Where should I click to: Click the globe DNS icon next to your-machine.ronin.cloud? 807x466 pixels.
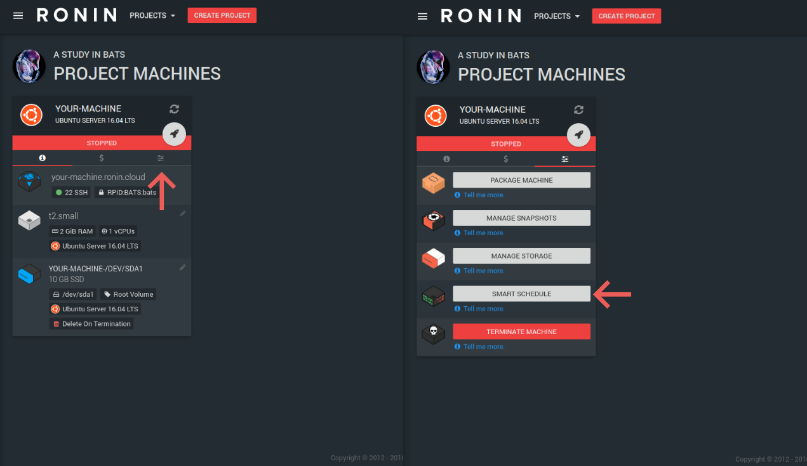pos(29,181)
